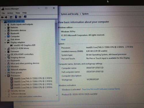Screen dimensions: 144x108
Task: Click the Processors category chip icon
Action: 9,76
